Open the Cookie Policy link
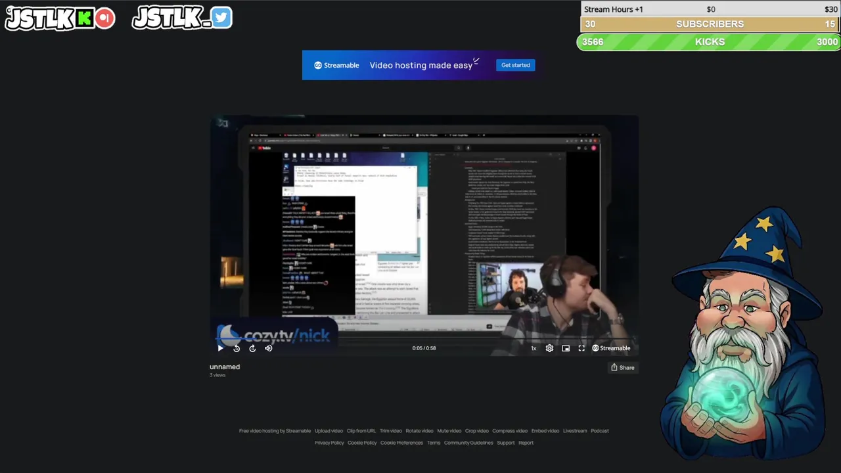The height and width of the screenshot is (473, 841). [362, 443]
